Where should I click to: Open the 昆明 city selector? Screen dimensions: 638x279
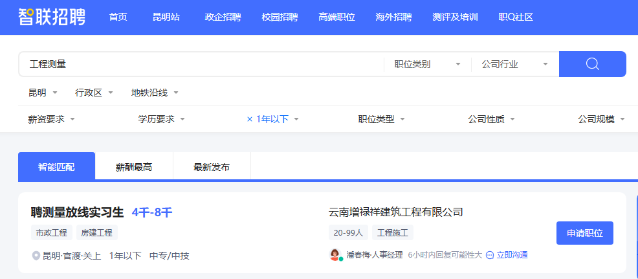point(43,93)
